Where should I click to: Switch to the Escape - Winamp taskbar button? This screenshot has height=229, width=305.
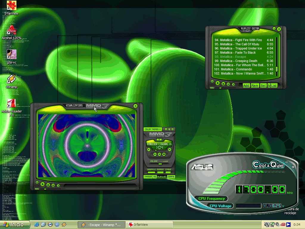(101, 225)
